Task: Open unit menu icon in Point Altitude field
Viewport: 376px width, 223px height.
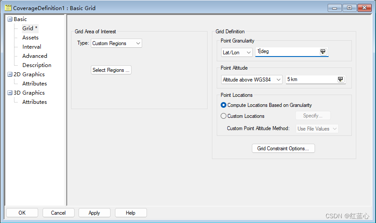Action: (x=340, y=79)
